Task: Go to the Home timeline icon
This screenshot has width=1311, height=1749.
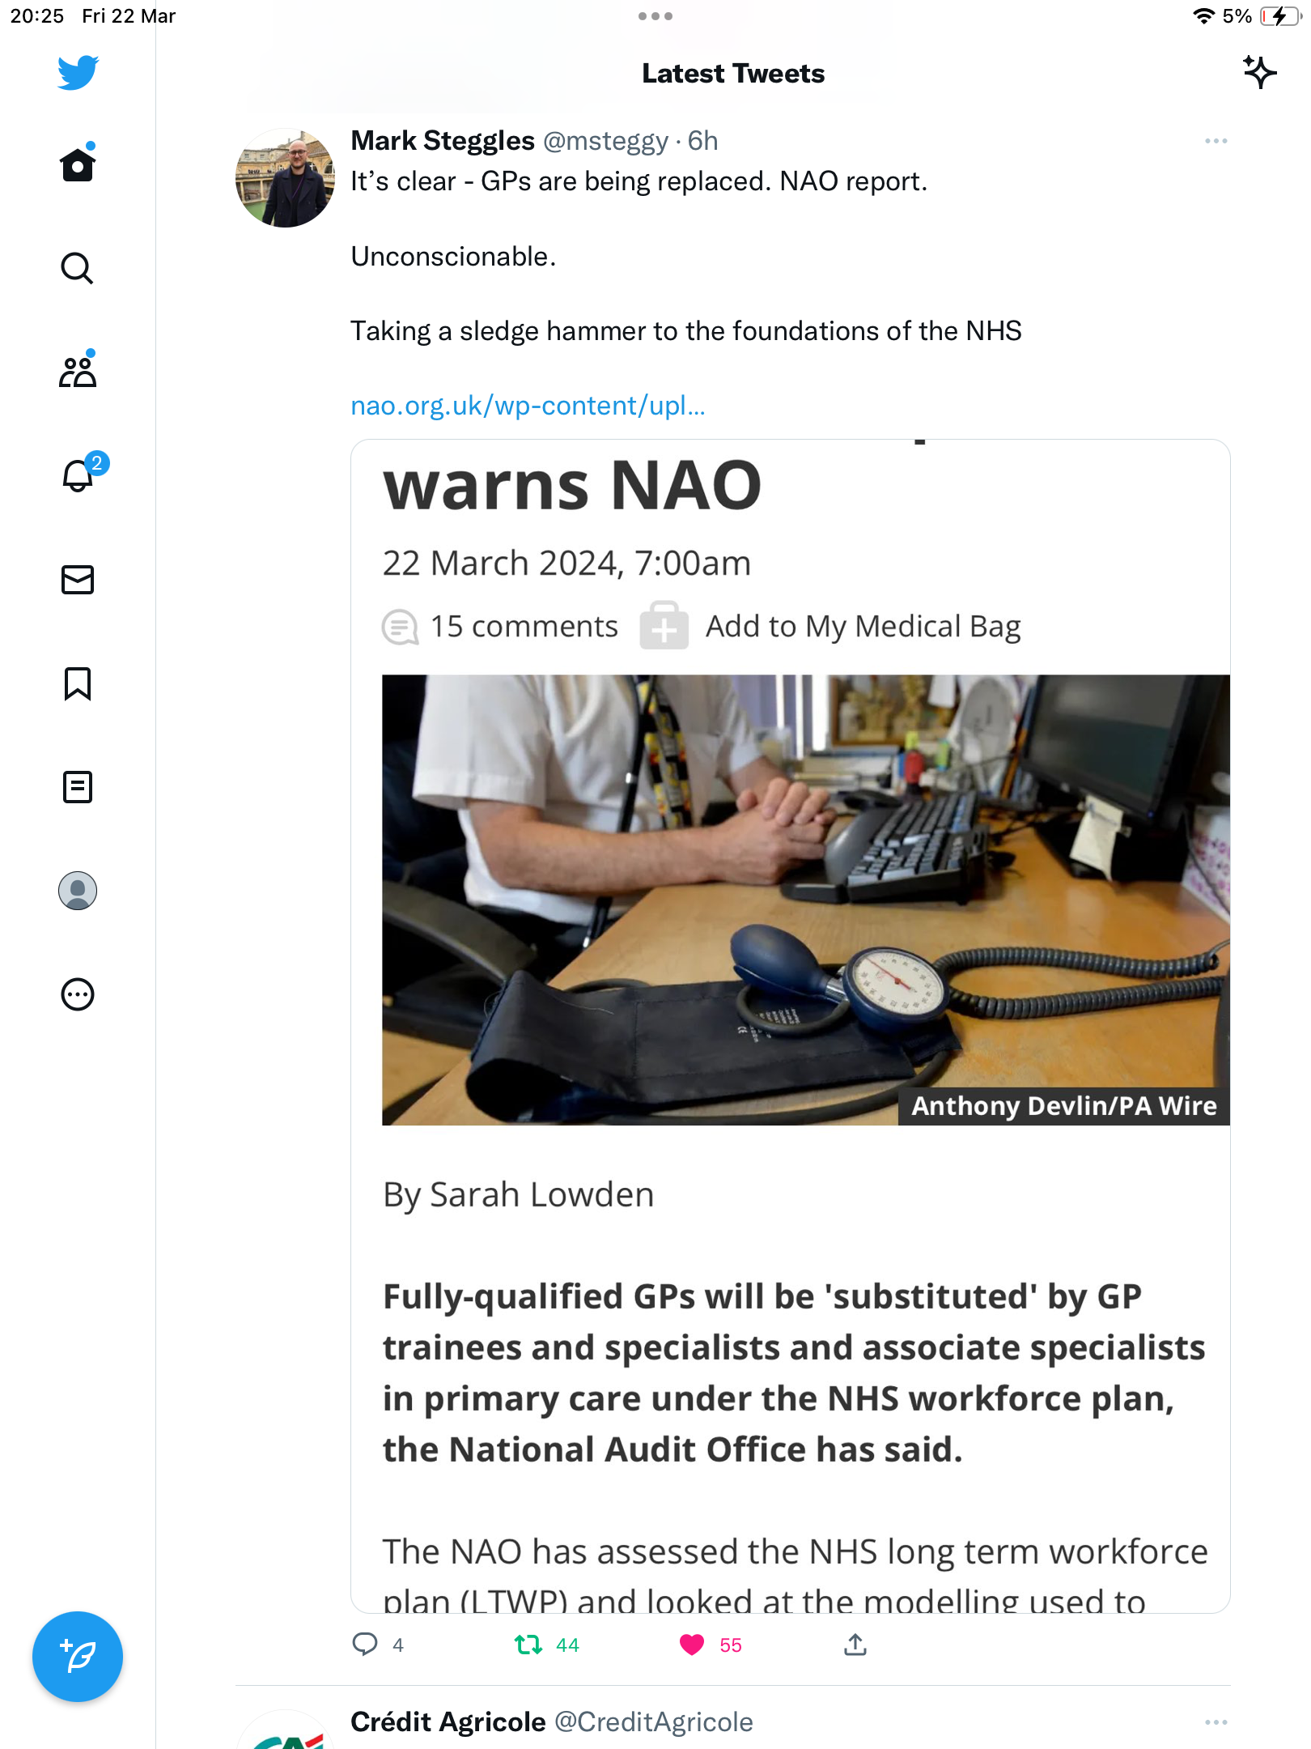Action: (78, 164)
